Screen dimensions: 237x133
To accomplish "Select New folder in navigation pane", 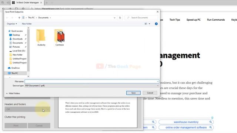I will pyautogui.click(x=17, y=55).
